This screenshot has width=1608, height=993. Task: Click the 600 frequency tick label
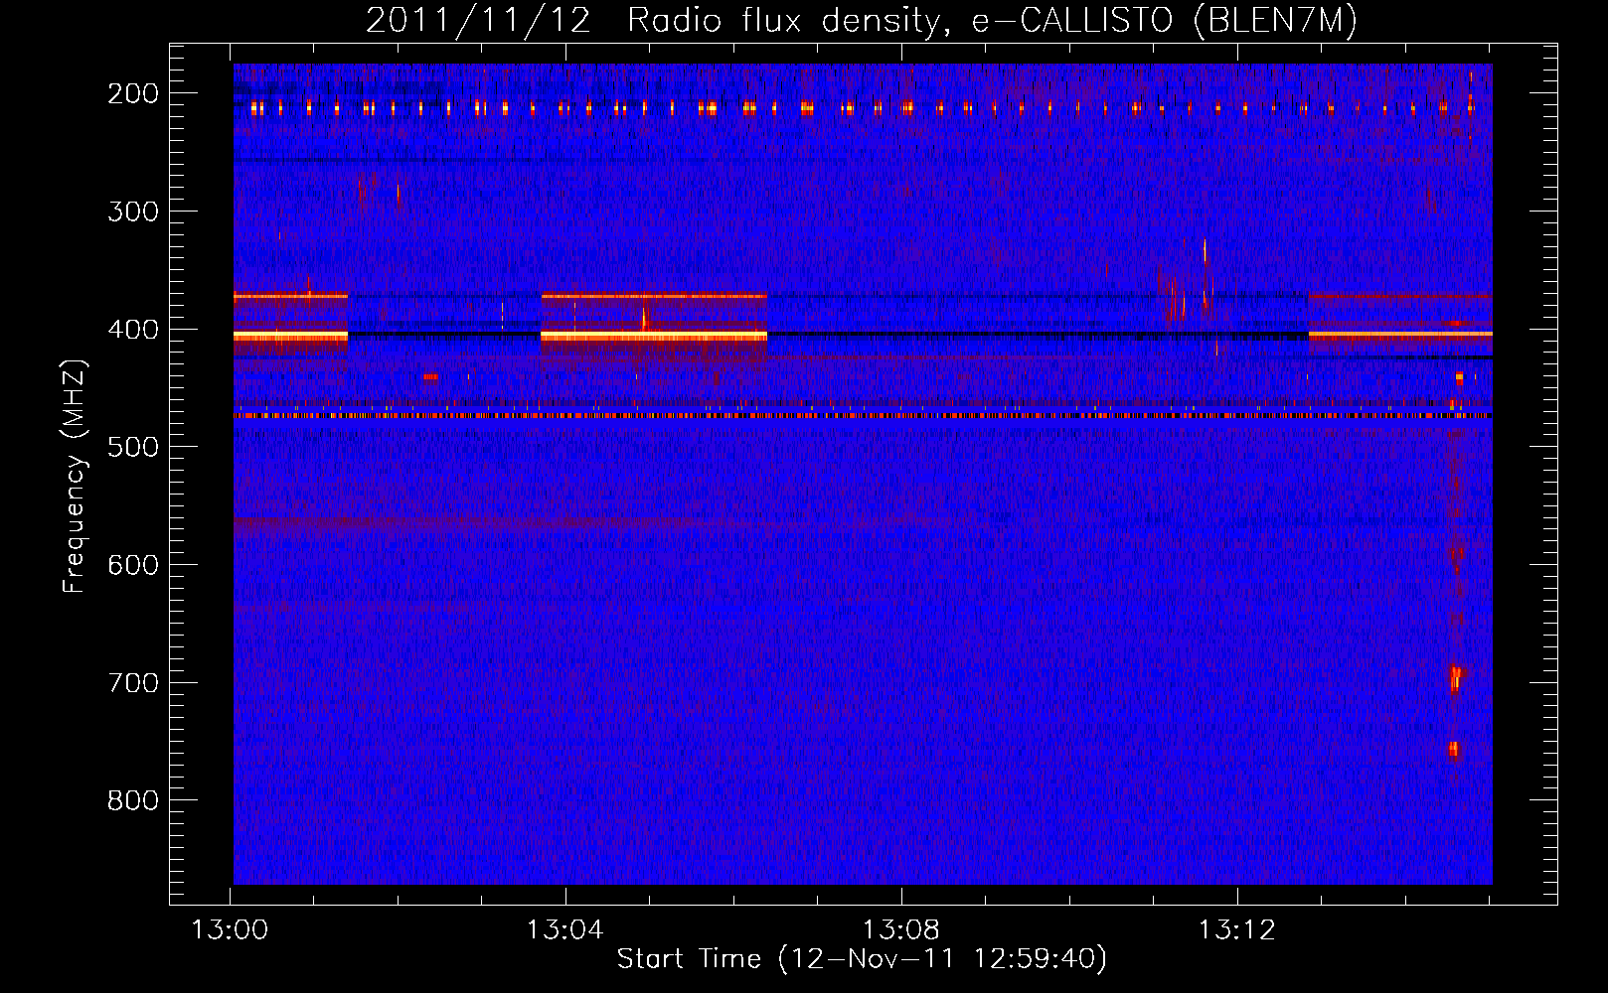[x=133, y=565]
